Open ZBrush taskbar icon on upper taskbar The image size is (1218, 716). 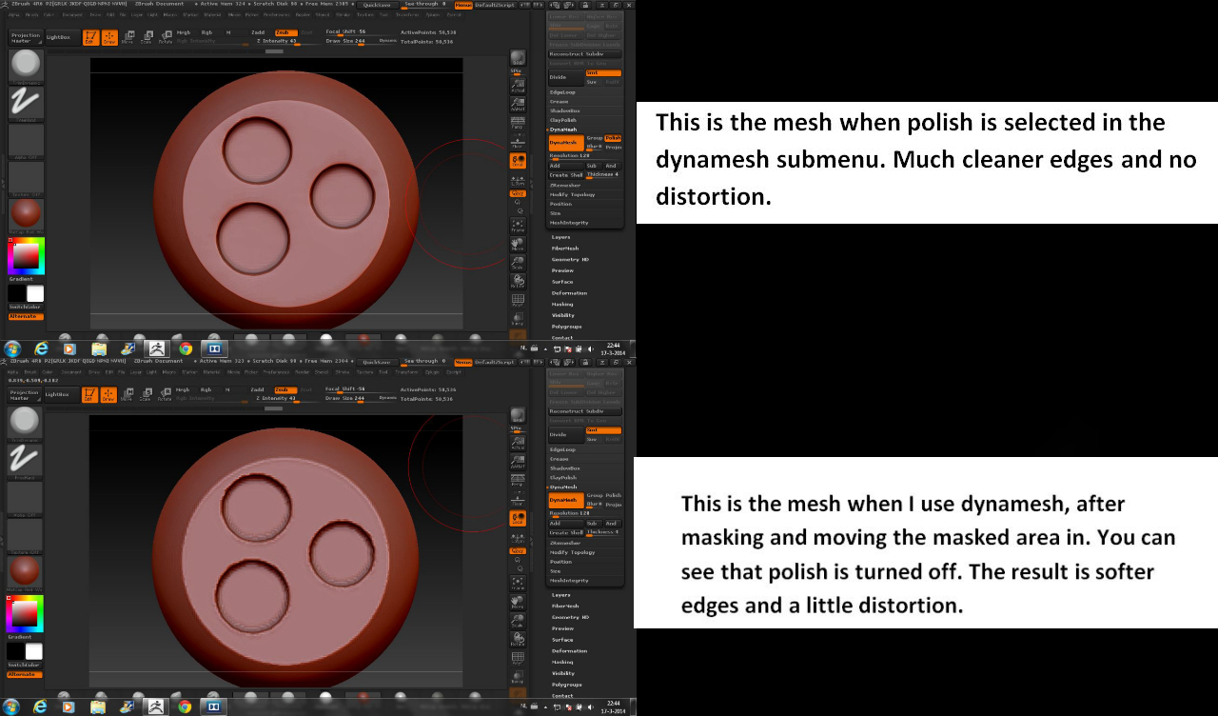[157, 349]
